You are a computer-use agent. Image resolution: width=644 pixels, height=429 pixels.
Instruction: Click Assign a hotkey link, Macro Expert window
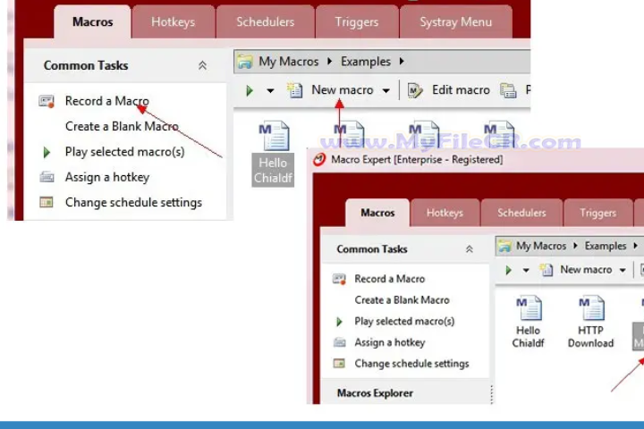[x=390, y=342]
